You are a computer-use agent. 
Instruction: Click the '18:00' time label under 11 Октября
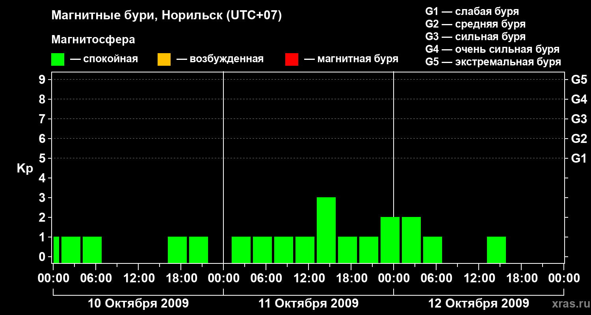coord(351,278)
